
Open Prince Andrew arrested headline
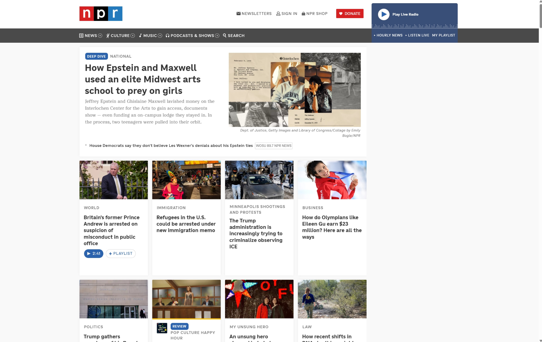112,230
